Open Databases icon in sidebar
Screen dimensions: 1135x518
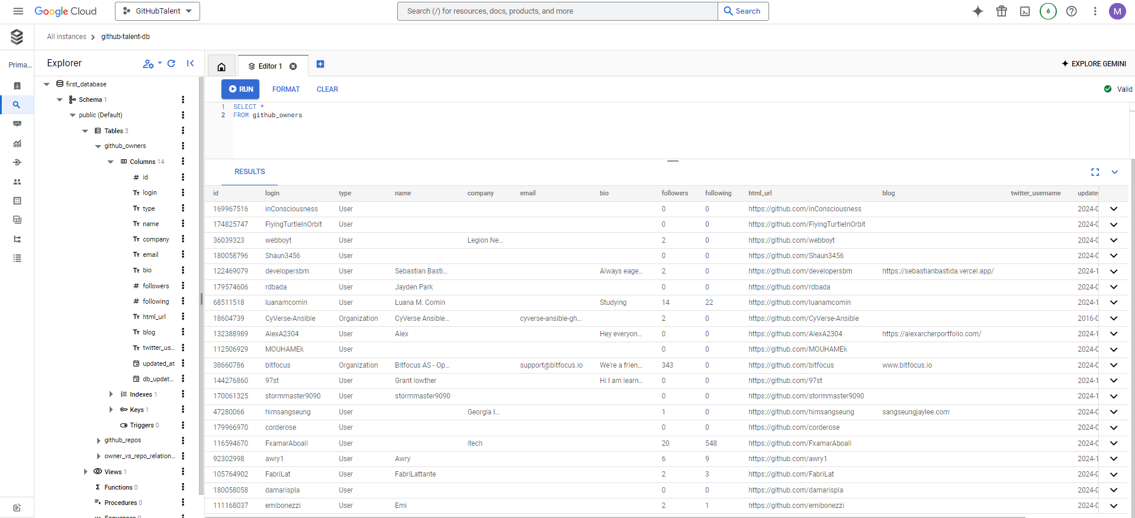(17, 201)
